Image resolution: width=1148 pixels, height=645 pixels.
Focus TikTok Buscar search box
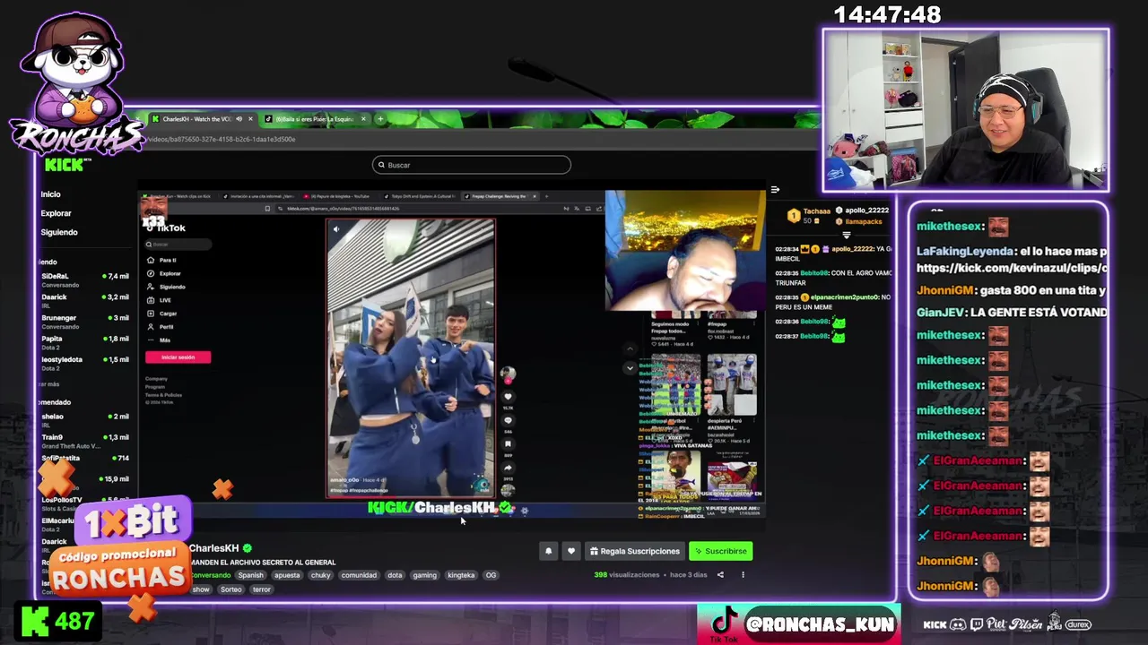point(178,244)
